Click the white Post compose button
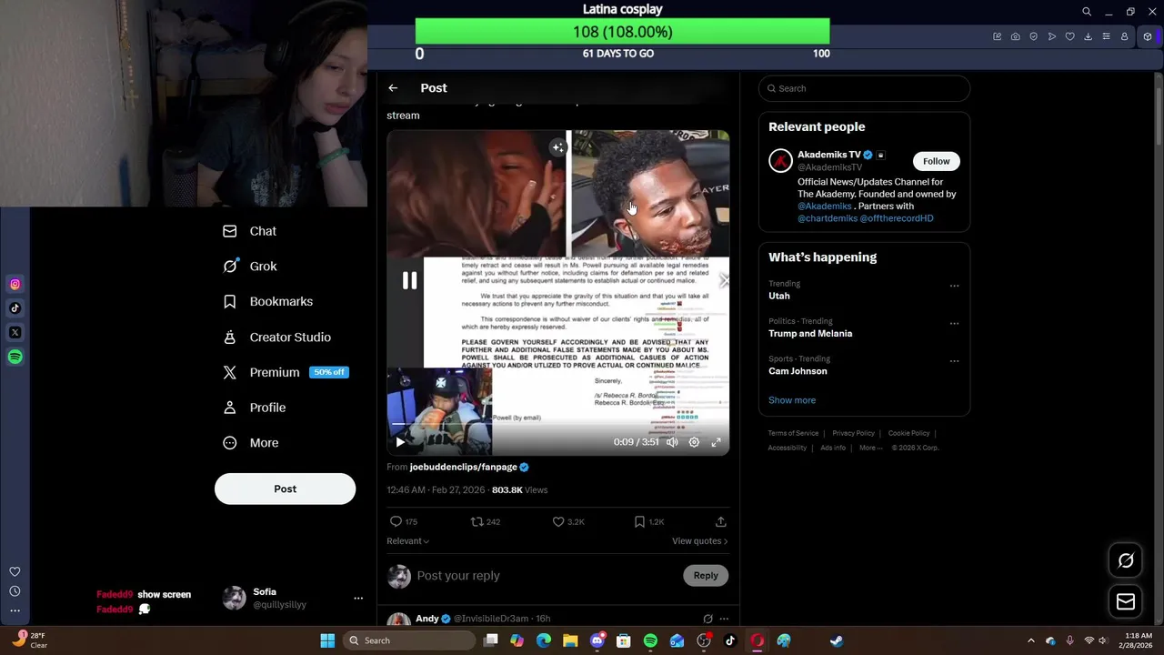 tap(285, 489)
